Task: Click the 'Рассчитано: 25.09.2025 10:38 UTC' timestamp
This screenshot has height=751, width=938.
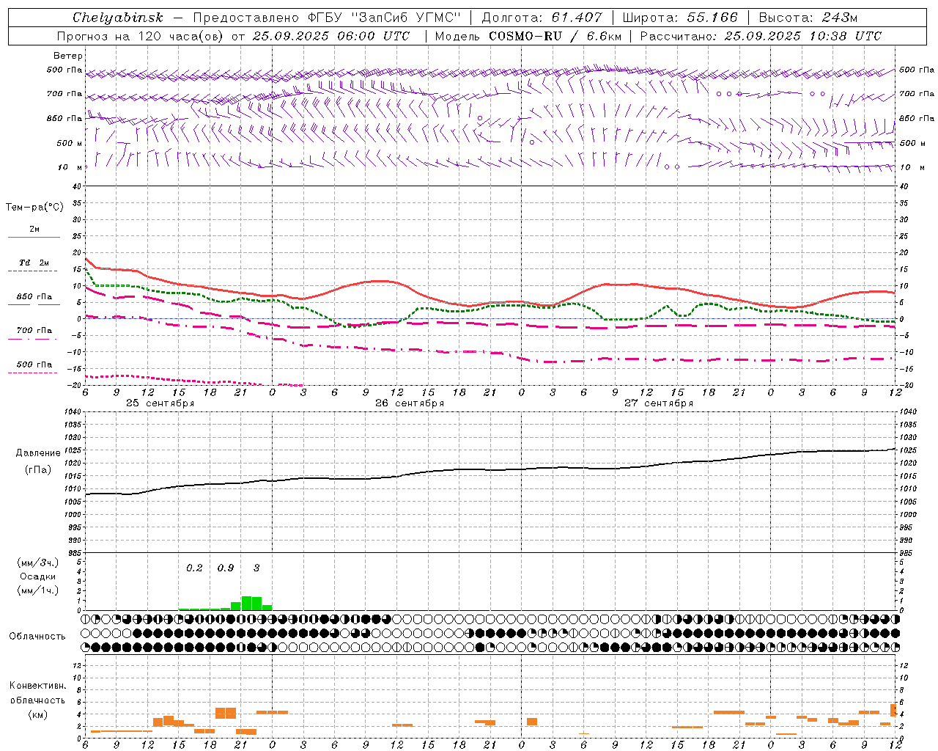Action: 761,36
